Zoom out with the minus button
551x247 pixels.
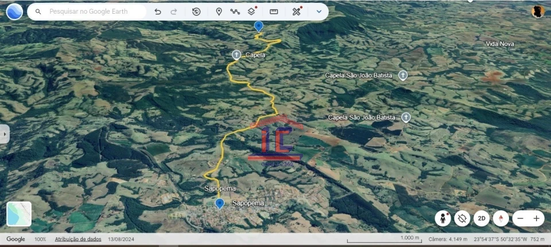click(x=520, y=218)
